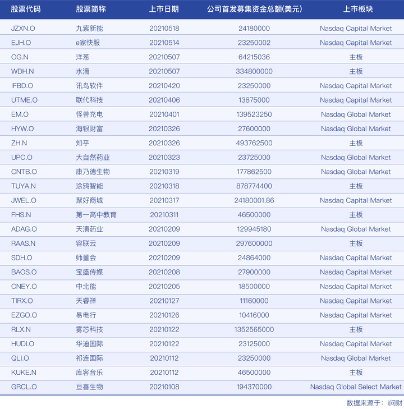This screenshot has height=409, width=404.
Task: Click the amount 11160000
Action: click(x=254, y=301)
